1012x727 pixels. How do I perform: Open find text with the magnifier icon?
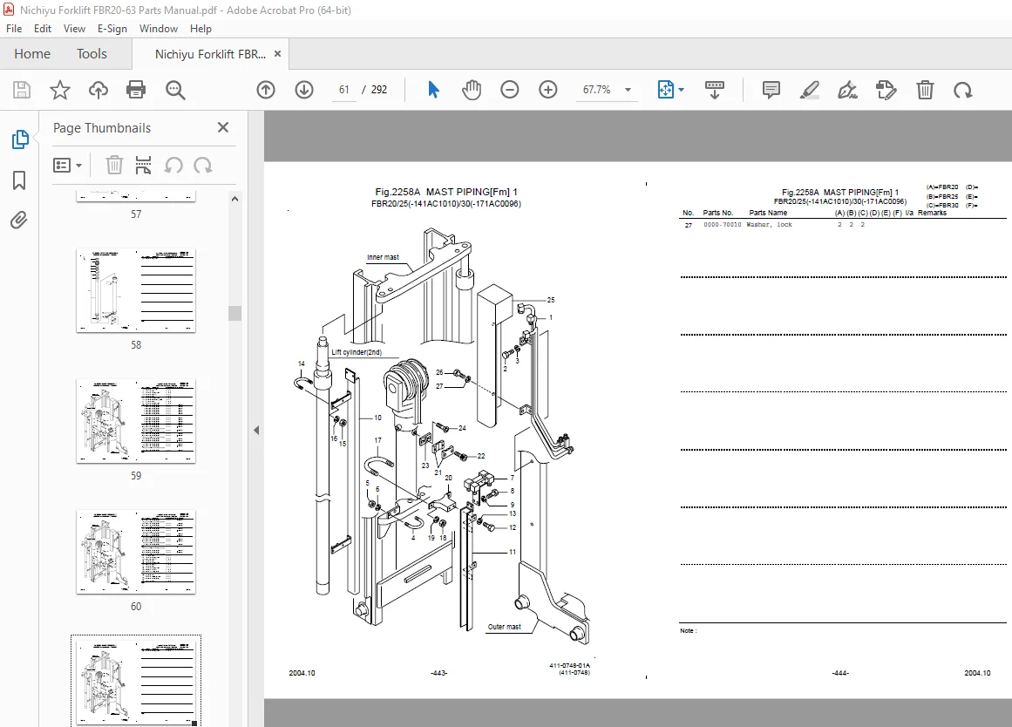click(x=175, y=90)
